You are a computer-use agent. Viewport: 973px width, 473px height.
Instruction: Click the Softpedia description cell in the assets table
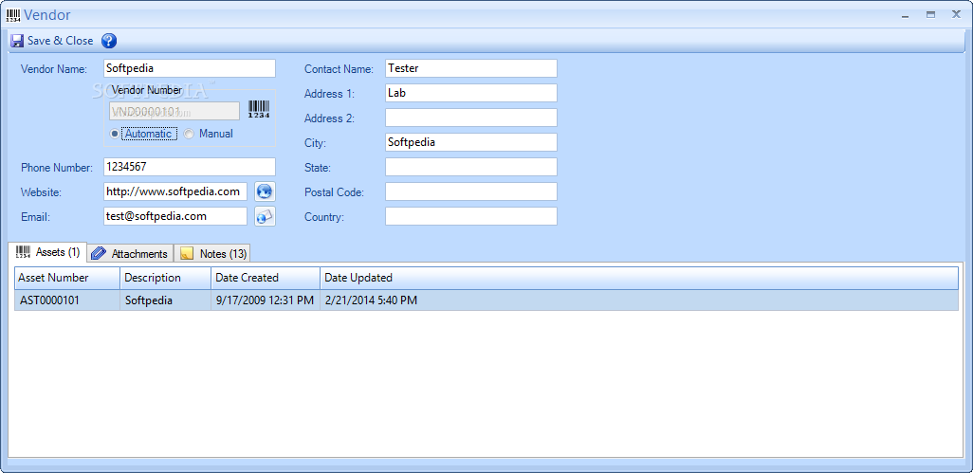pyautogui.click(x=166, y=300)
